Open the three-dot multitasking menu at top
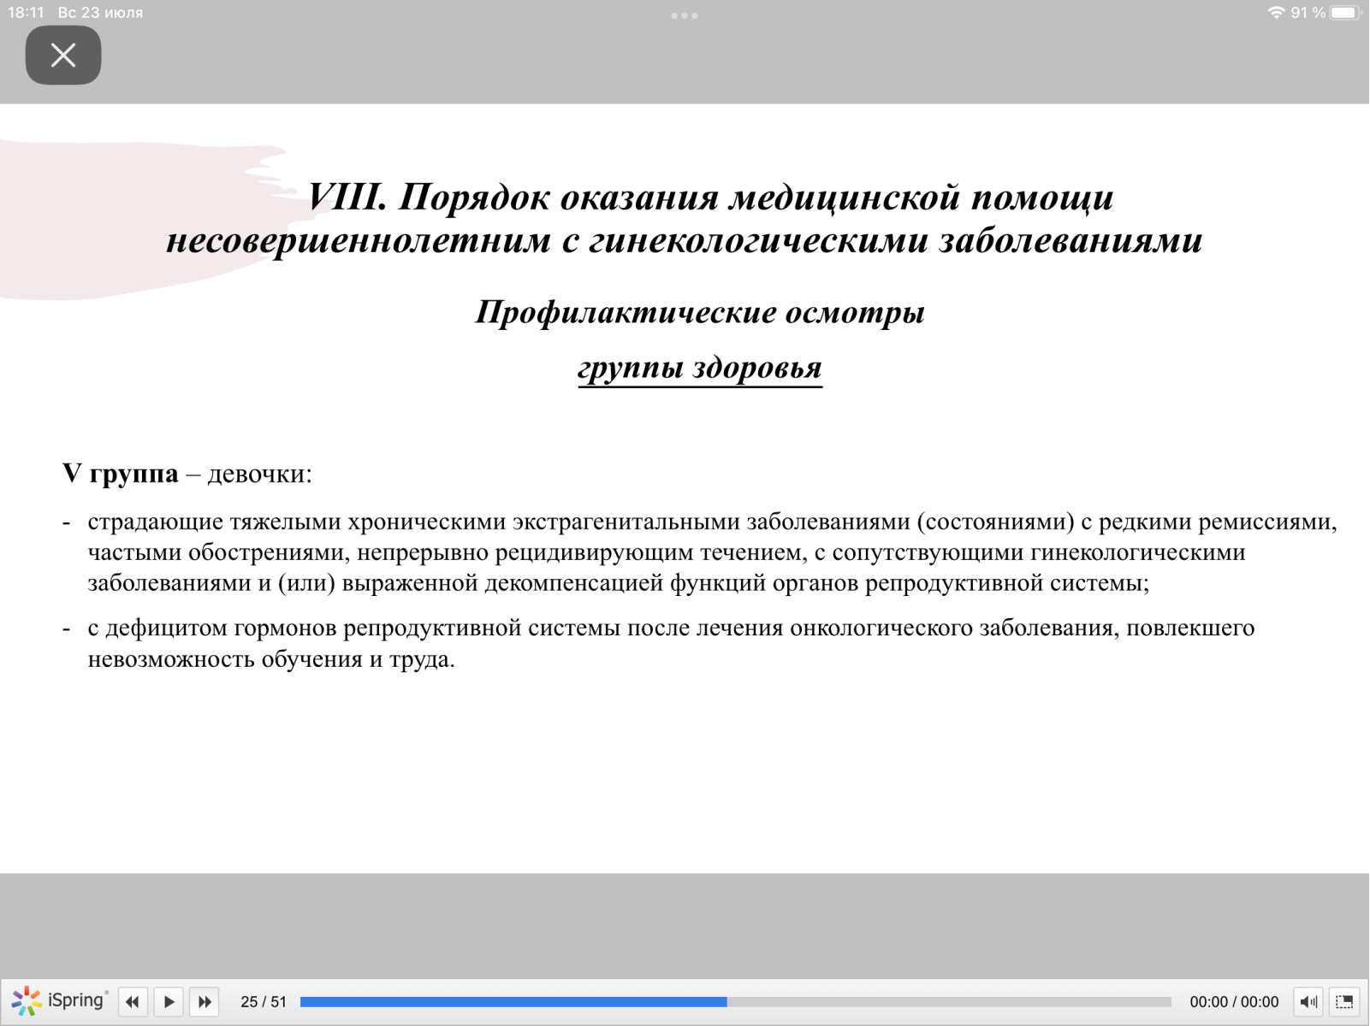Image resolution: width=1370 pixels, height=1026 pixels. pyautogui.click(x=685, y=15)
